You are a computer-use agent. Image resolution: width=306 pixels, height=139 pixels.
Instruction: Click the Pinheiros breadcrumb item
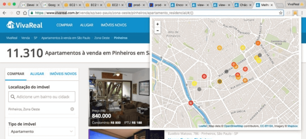coord(121,38)
